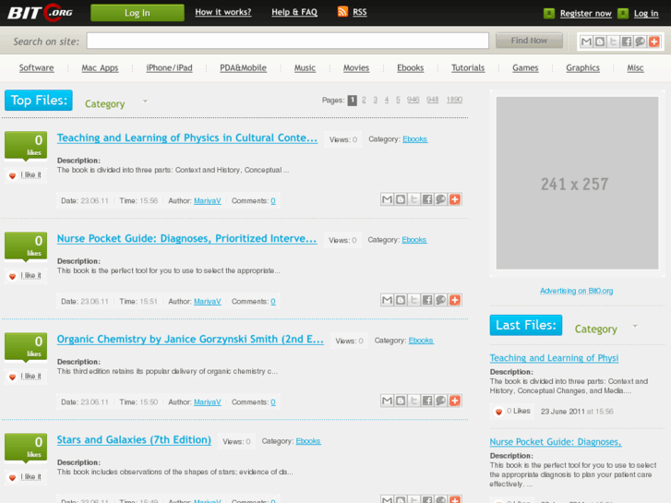This screenshot has height=503, width=671.
Task: Click the Search on site input field
Action: (x=288, y=41)
